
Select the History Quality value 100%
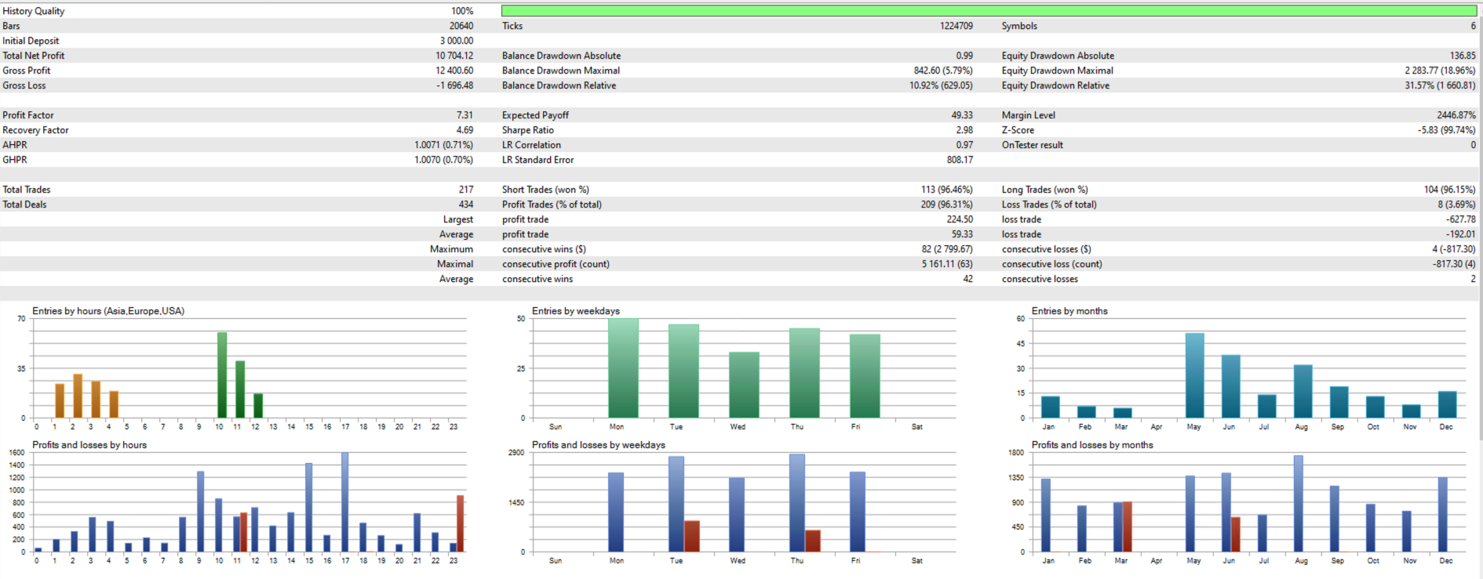pos(462,11)
